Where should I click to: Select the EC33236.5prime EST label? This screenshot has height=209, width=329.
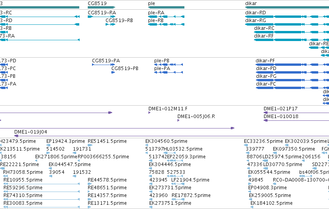(x=263, y=141)
